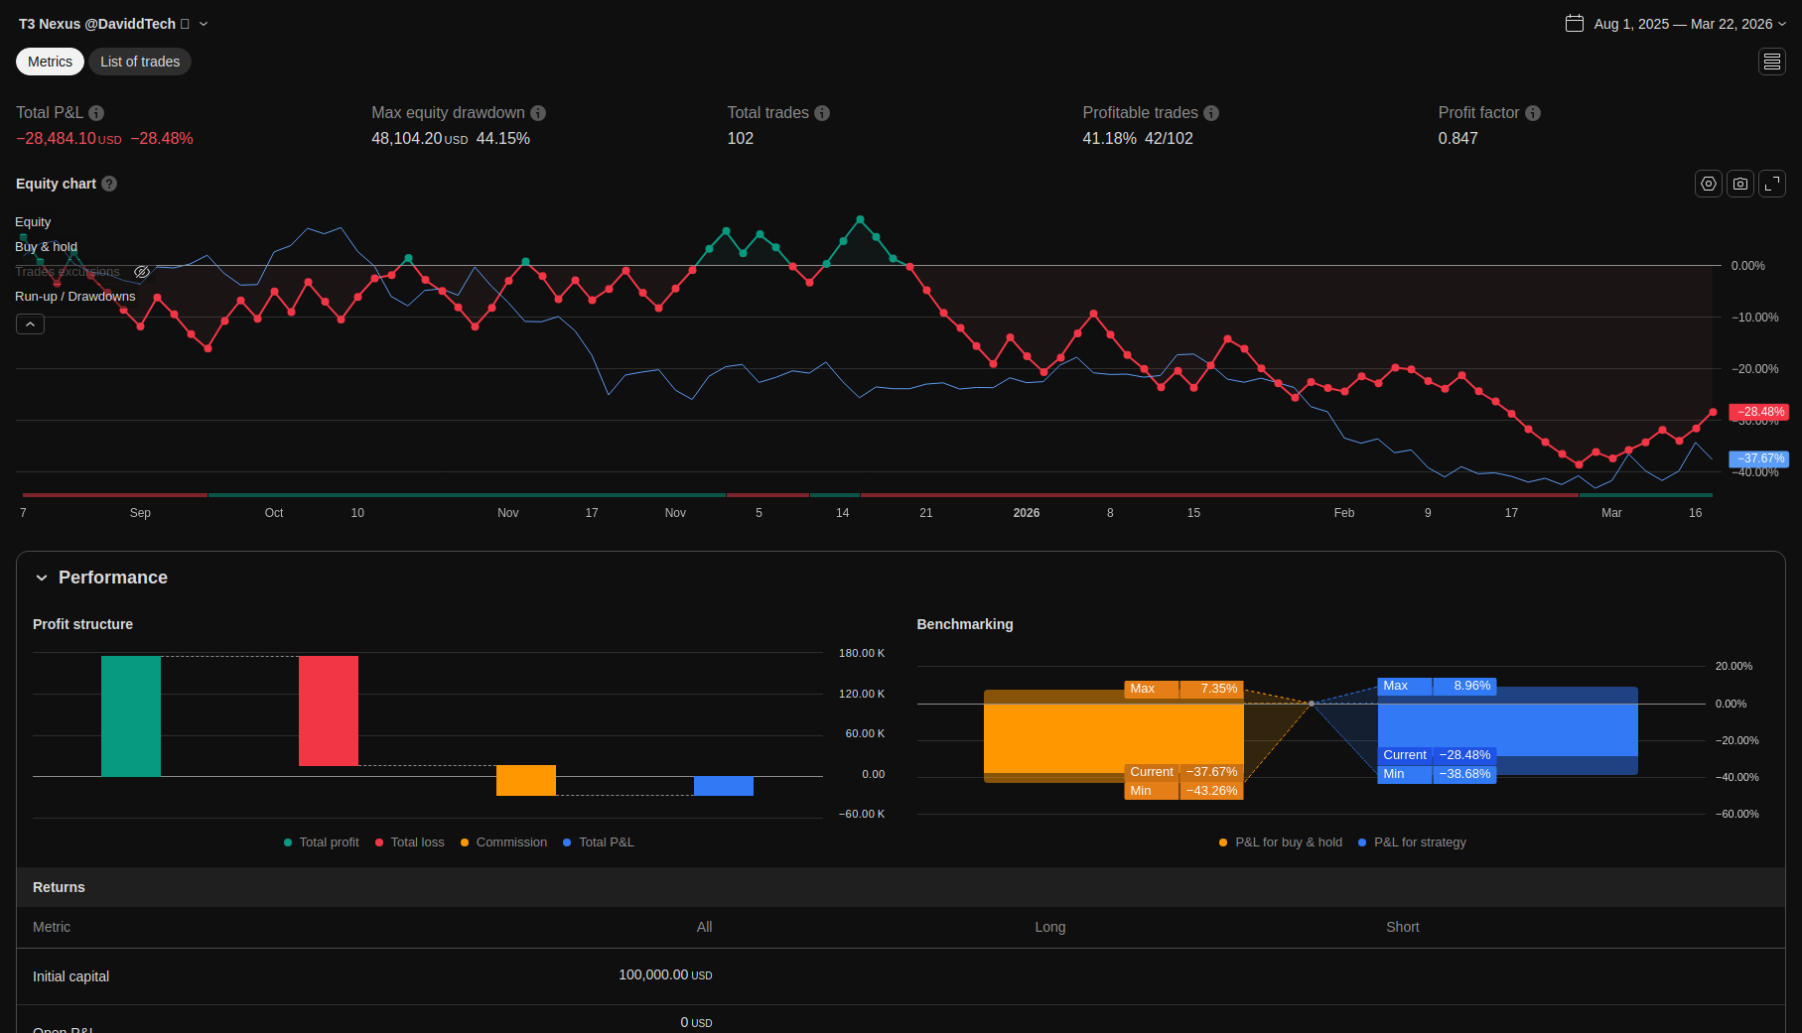Show the hidden Trades excursions series

[142, 272]
